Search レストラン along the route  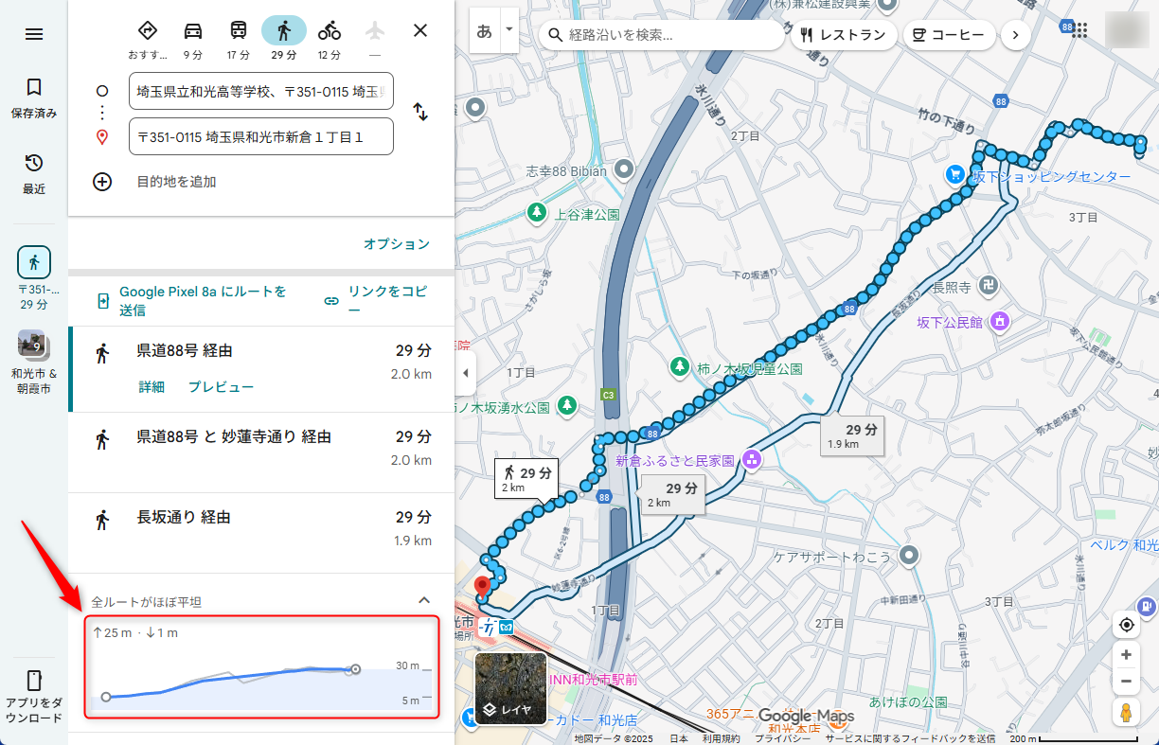(x=842, y=34)
